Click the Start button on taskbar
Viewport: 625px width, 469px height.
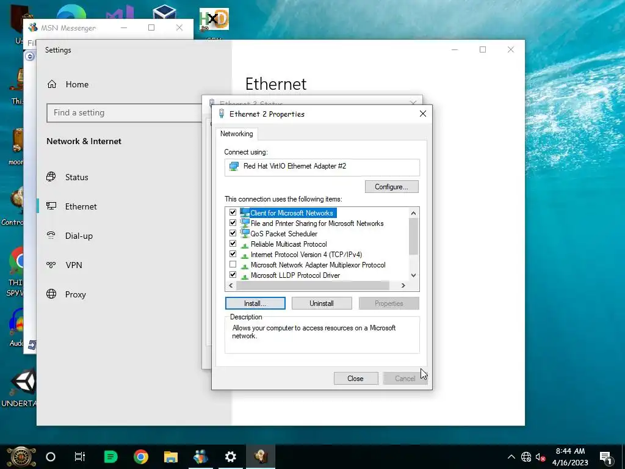coord(21,457)
